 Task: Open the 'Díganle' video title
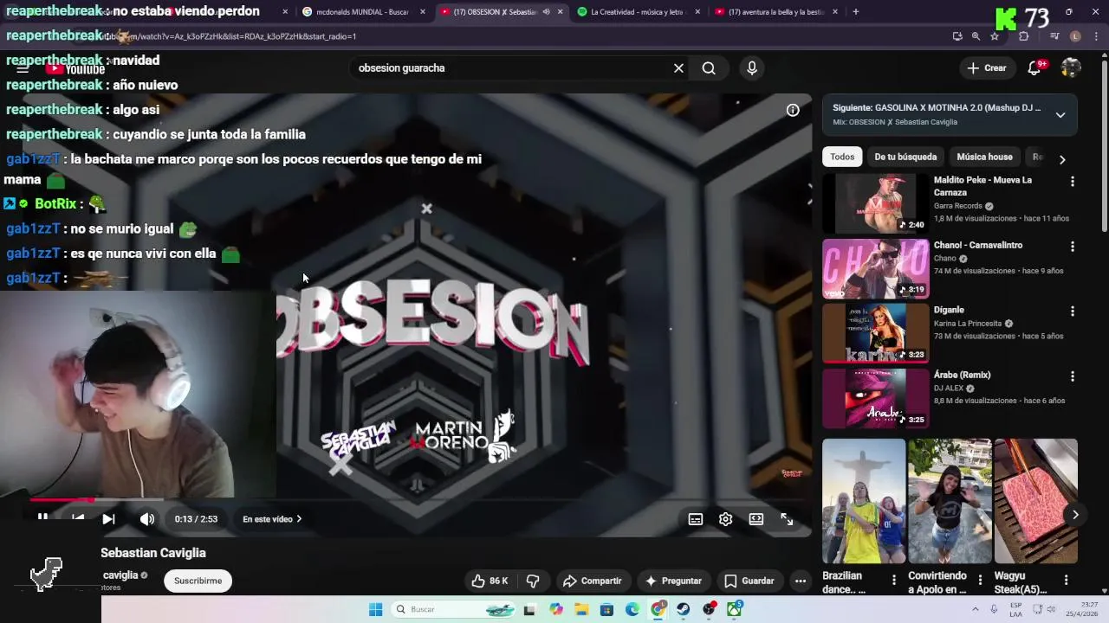(949, 310)
